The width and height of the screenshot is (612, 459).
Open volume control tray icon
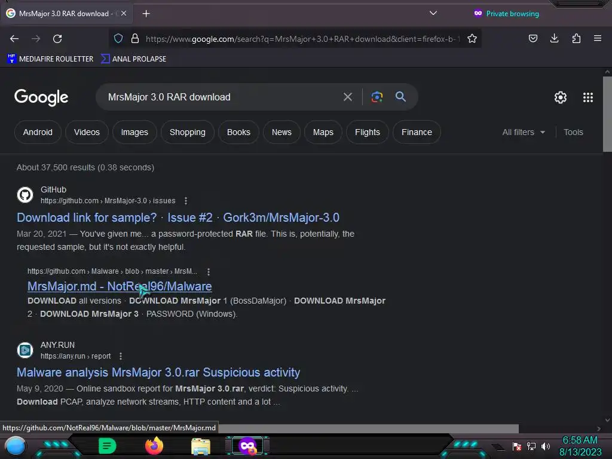click(x=545, y=446)
